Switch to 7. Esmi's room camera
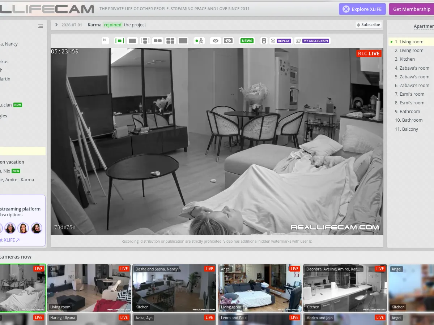The width and height of the screenshot is (434, 325). pyautogui.click(x=411, y=94)
